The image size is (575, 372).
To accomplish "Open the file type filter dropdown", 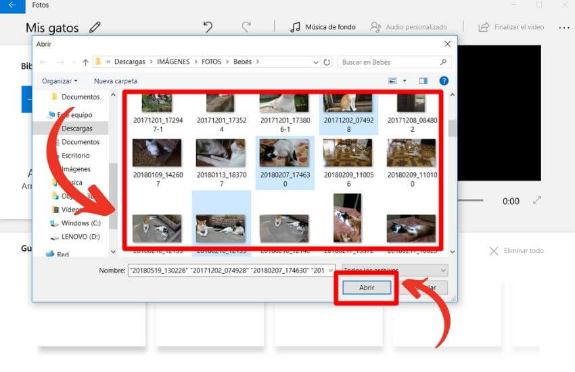I will (x=395, y=270).
